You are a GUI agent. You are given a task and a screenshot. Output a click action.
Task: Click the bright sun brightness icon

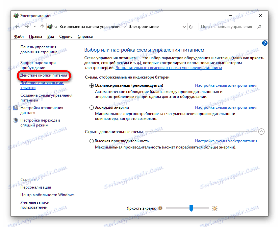[215, 208]
